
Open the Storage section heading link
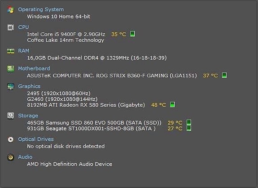coord(28,116)
